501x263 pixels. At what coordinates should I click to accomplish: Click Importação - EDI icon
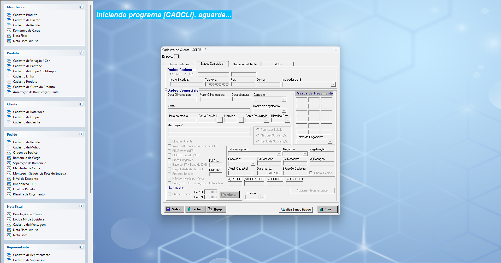pyautogui.click(x=9, y=184)
